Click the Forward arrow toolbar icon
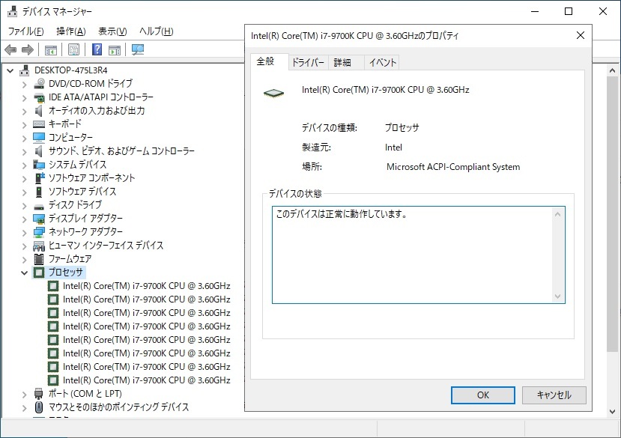The width and height of the screenshot is (621, 438). pos(27,50)
